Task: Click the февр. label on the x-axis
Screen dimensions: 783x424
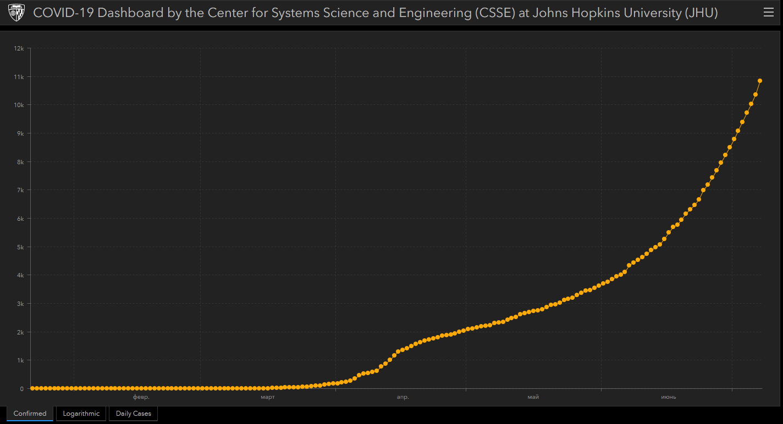Action: pyautogui.click(x=141, y=397)
